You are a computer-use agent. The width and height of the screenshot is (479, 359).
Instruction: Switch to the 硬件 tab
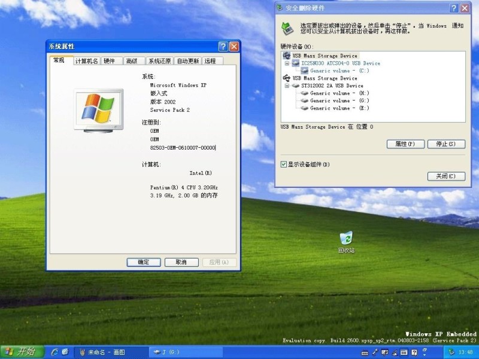[x=110, y=61]
